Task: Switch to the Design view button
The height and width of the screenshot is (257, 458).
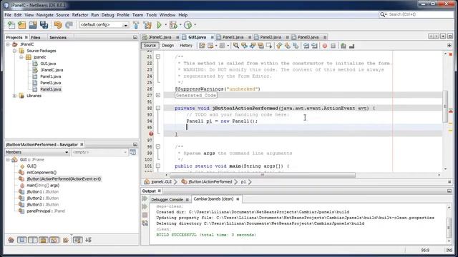Action: 167,46
